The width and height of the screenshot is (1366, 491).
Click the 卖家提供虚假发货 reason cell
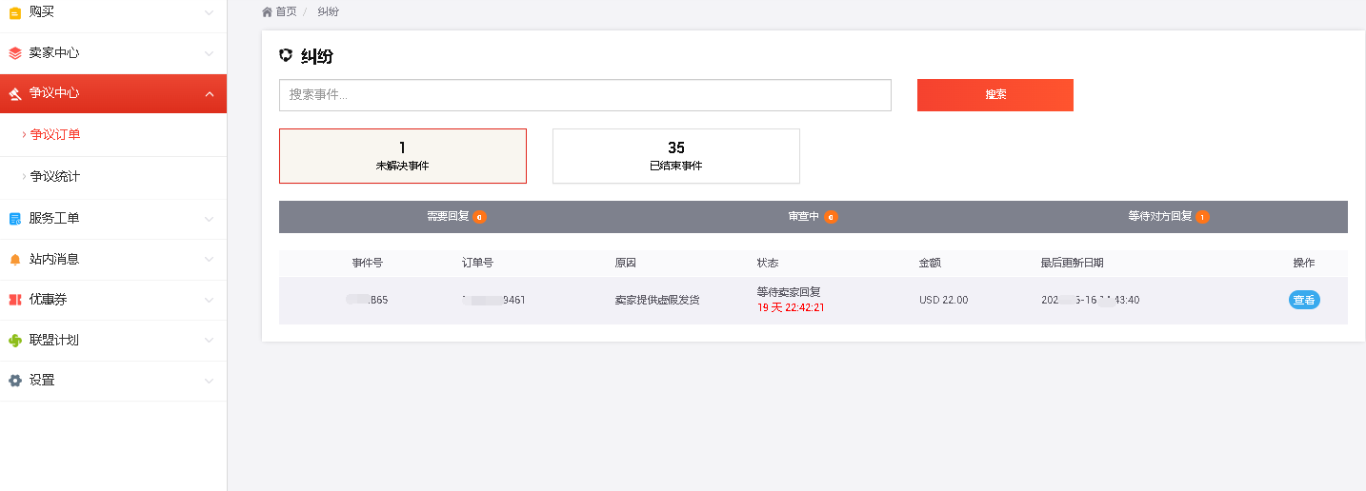coord(657,300)
